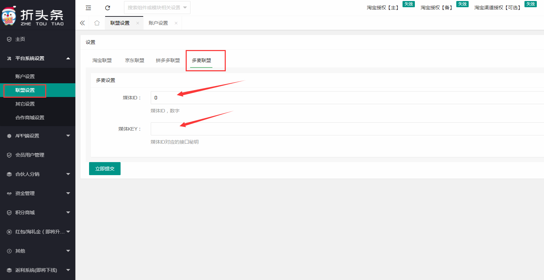Expand the APP端设置 menu arrow
This screenshot has width=544, height=280.
point(68,136)
